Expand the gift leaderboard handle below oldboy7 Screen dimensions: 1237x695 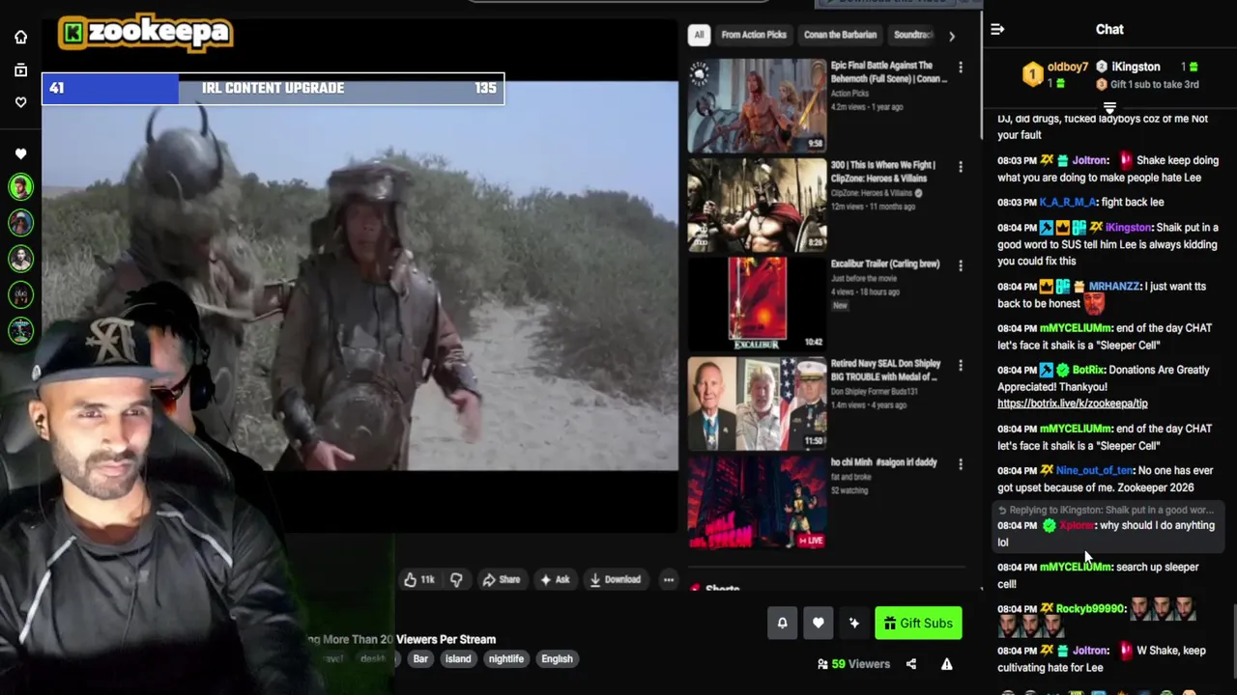pyautogui.click(x=1109, y=107)
